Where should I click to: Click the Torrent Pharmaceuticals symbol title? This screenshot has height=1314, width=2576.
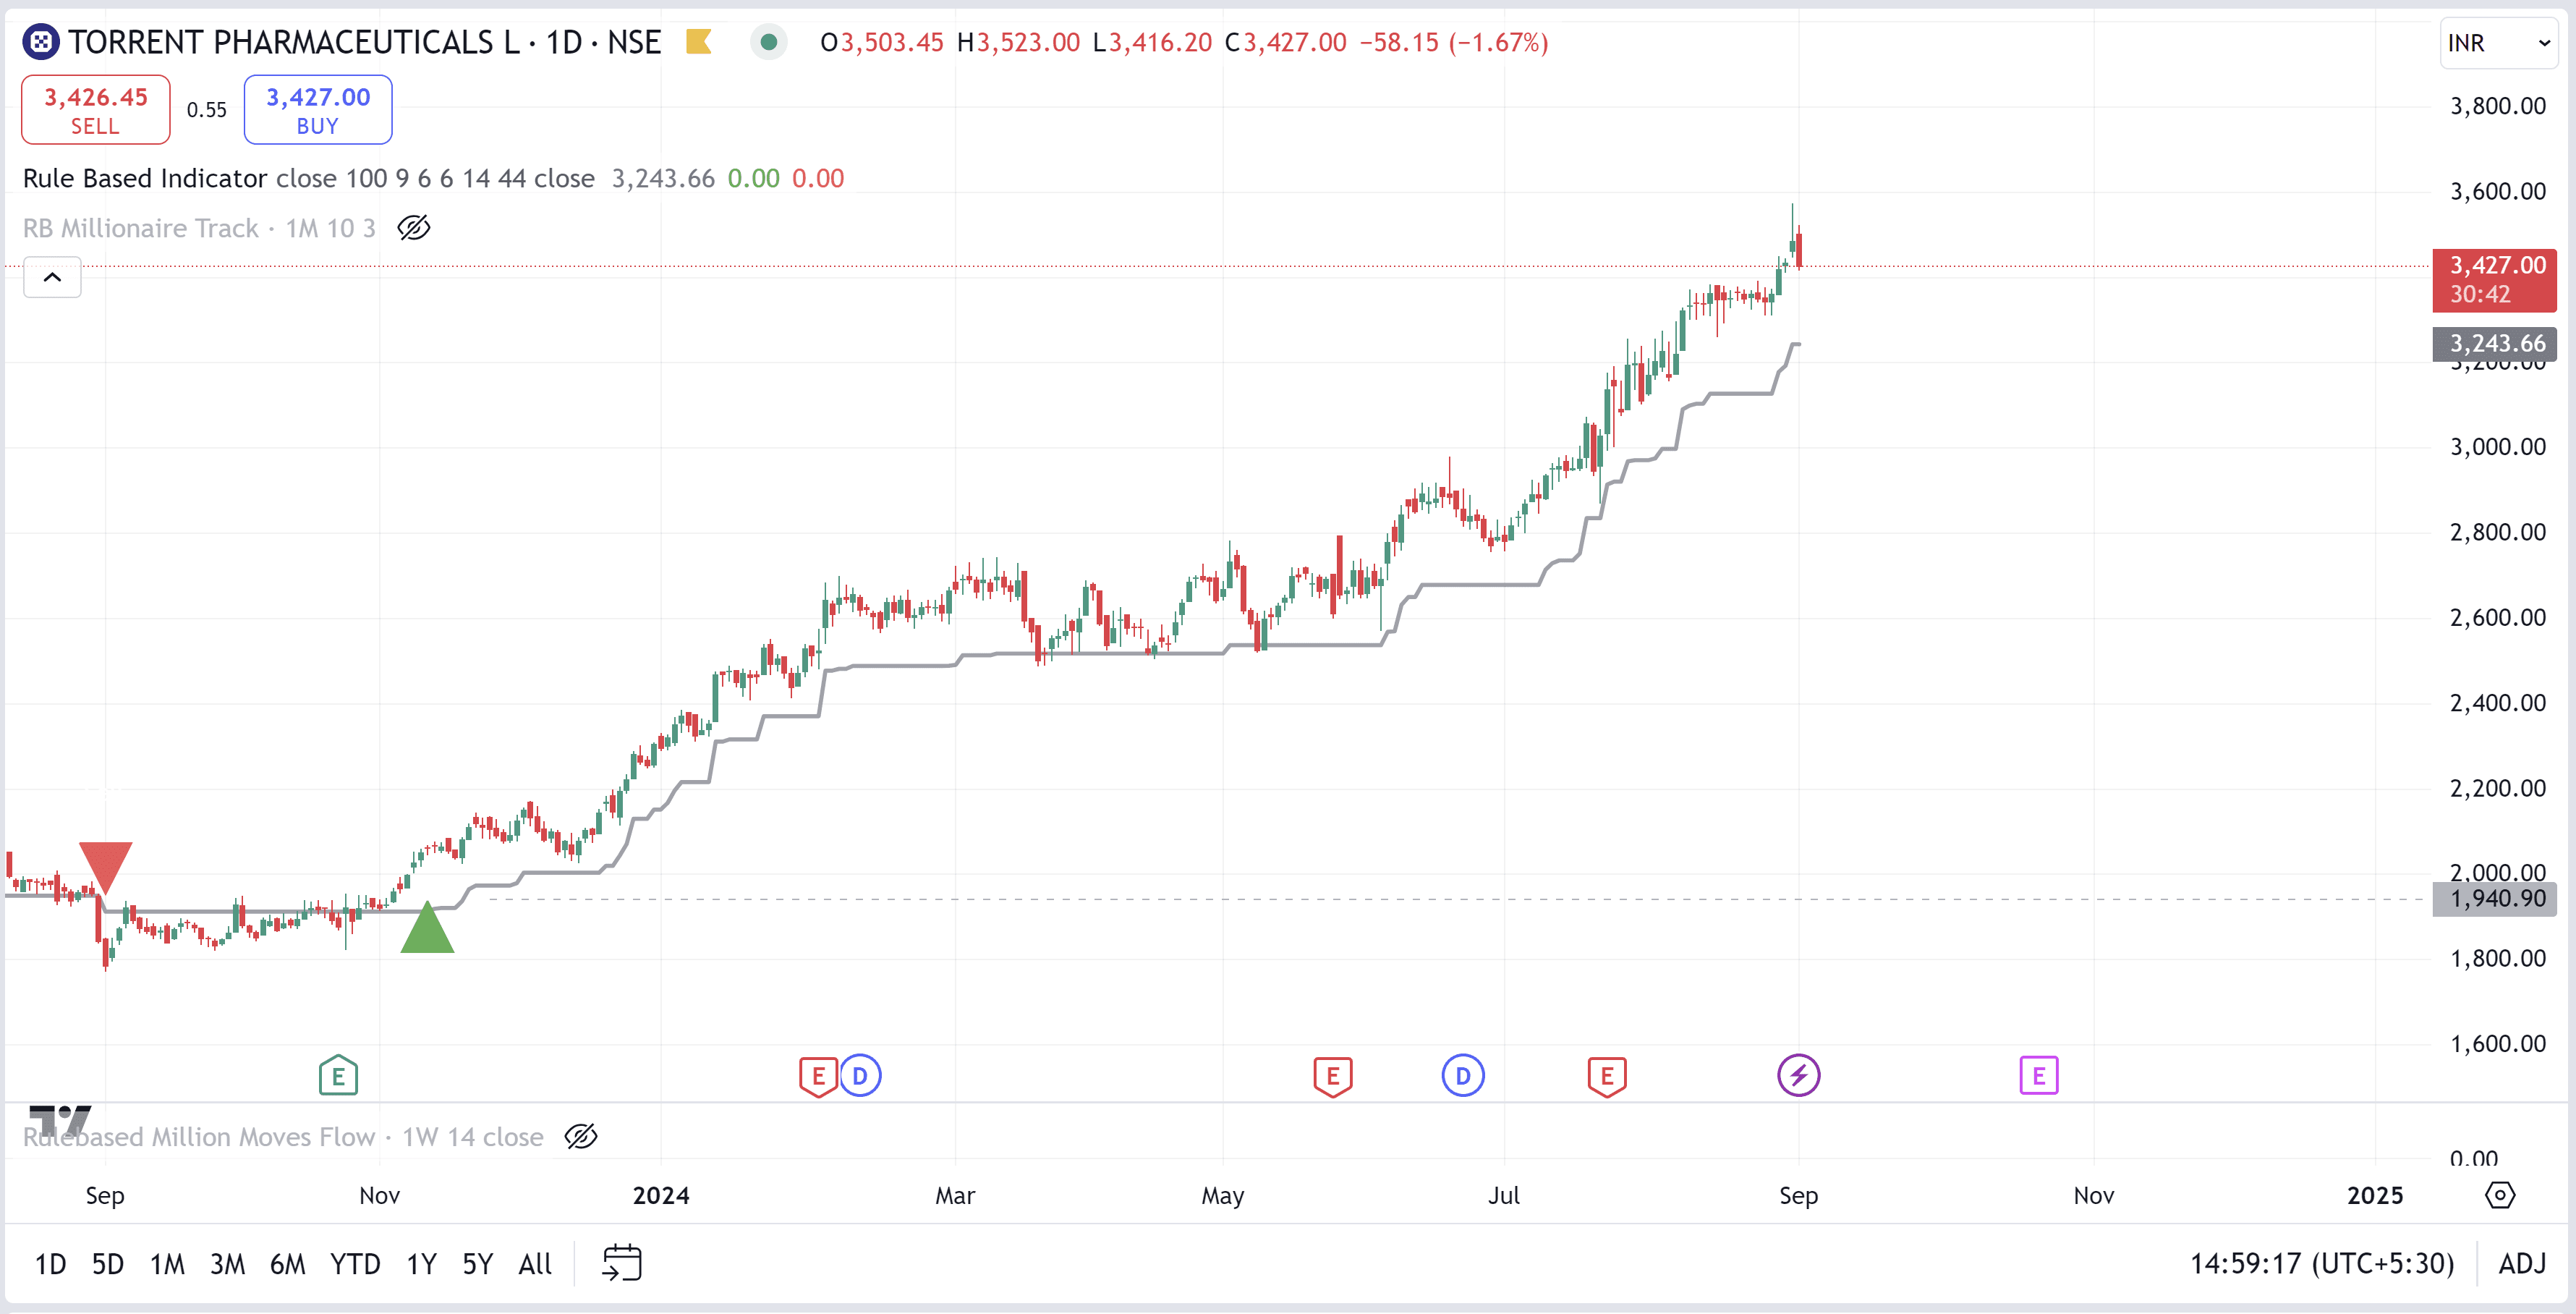coord(365,42)
